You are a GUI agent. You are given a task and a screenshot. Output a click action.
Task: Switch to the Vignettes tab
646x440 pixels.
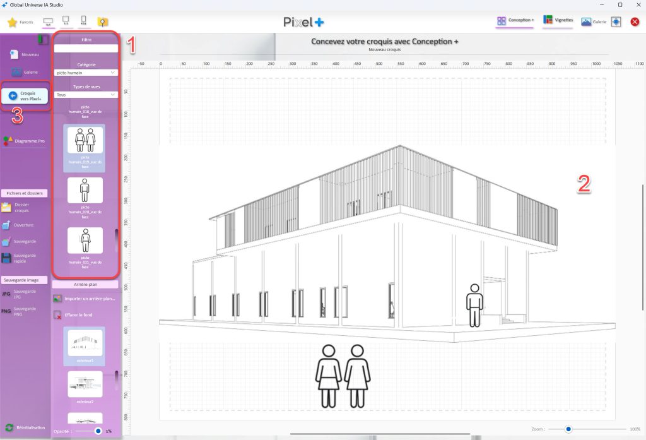click(558, 20)
